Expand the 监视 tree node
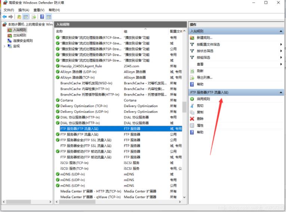 coord(4,46)
